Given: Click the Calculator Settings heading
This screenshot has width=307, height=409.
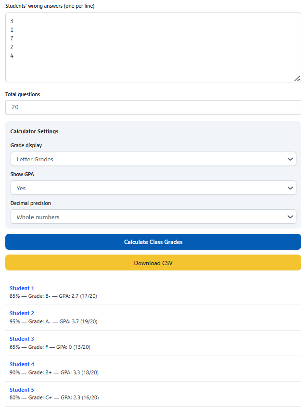Looking at the screenshot, I should (34, 131).
